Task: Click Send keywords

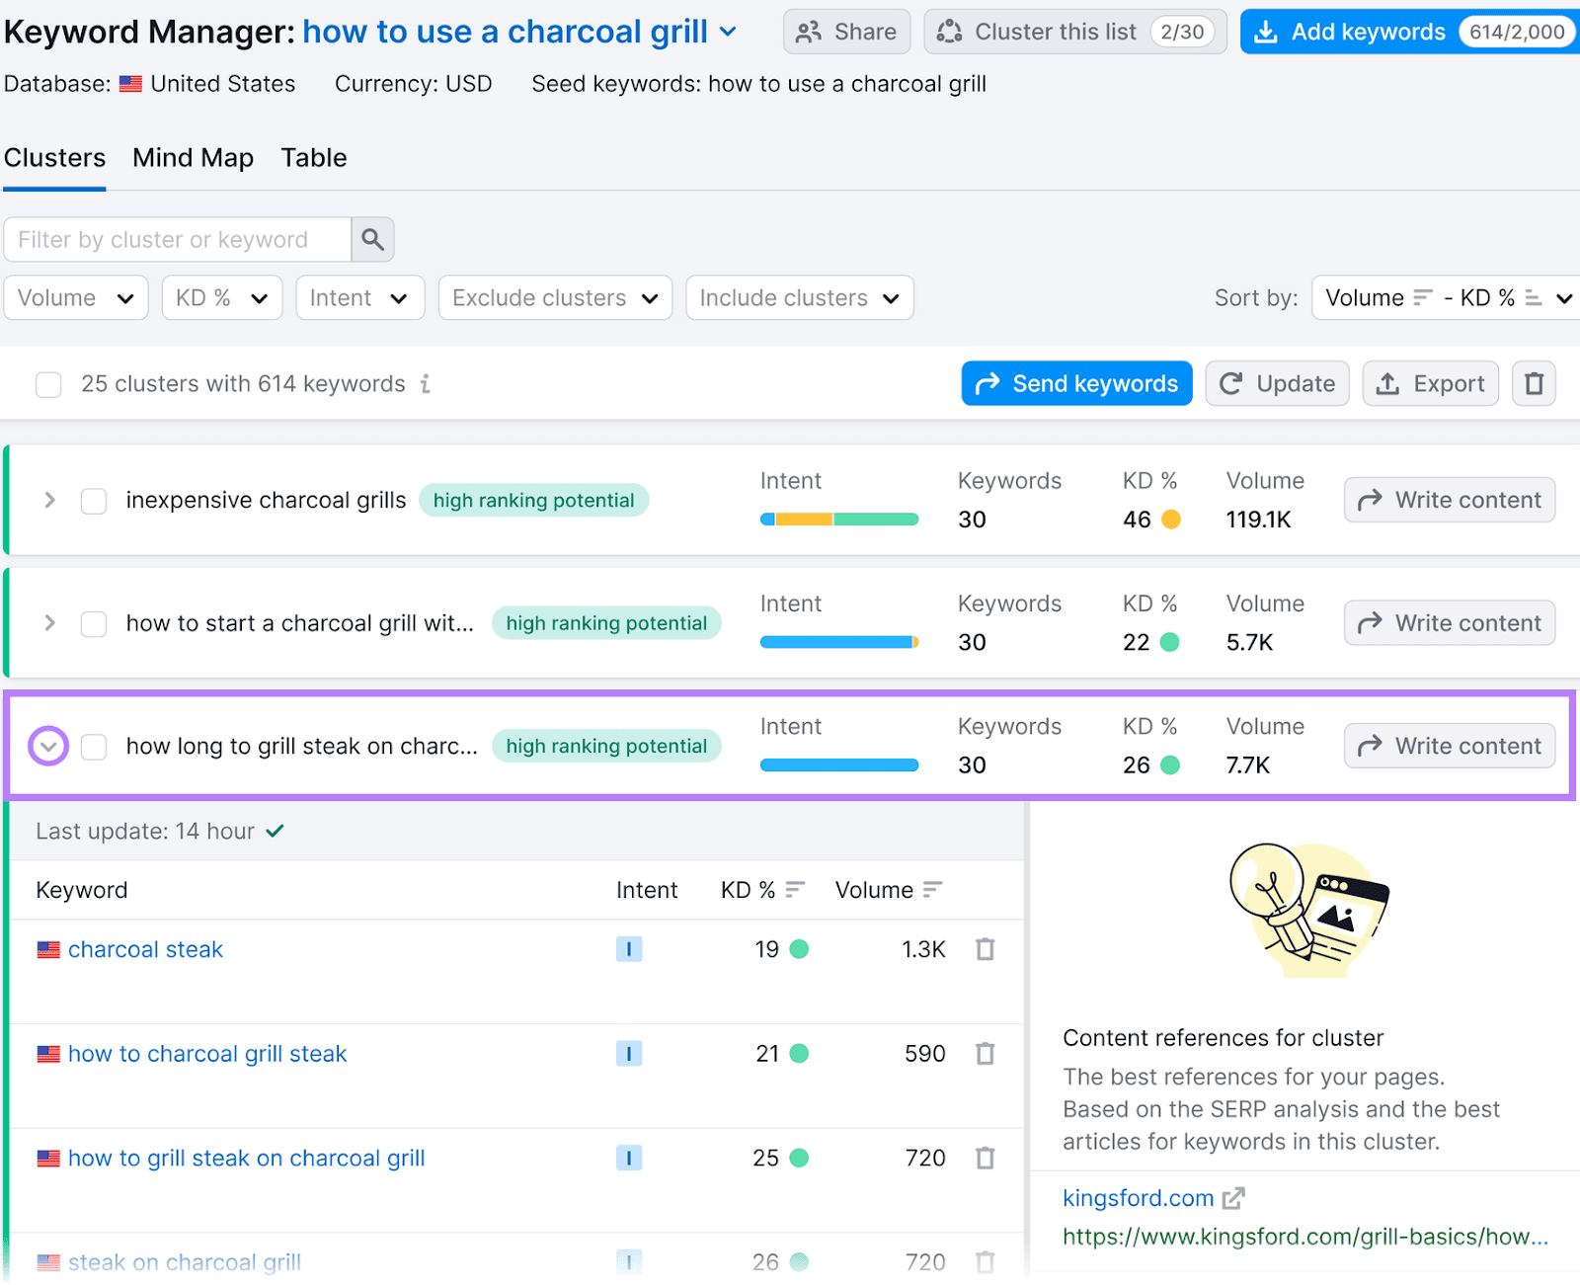Action: point(1075,383)
